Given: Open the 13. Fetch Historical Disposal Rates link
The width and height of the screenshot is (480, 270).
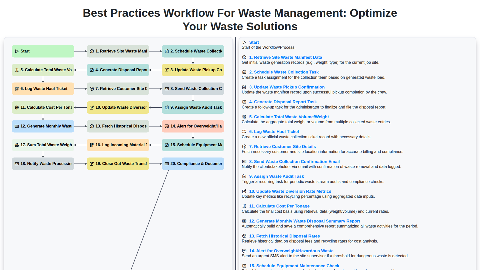Looking at the screenshot, I should point(284,236).
